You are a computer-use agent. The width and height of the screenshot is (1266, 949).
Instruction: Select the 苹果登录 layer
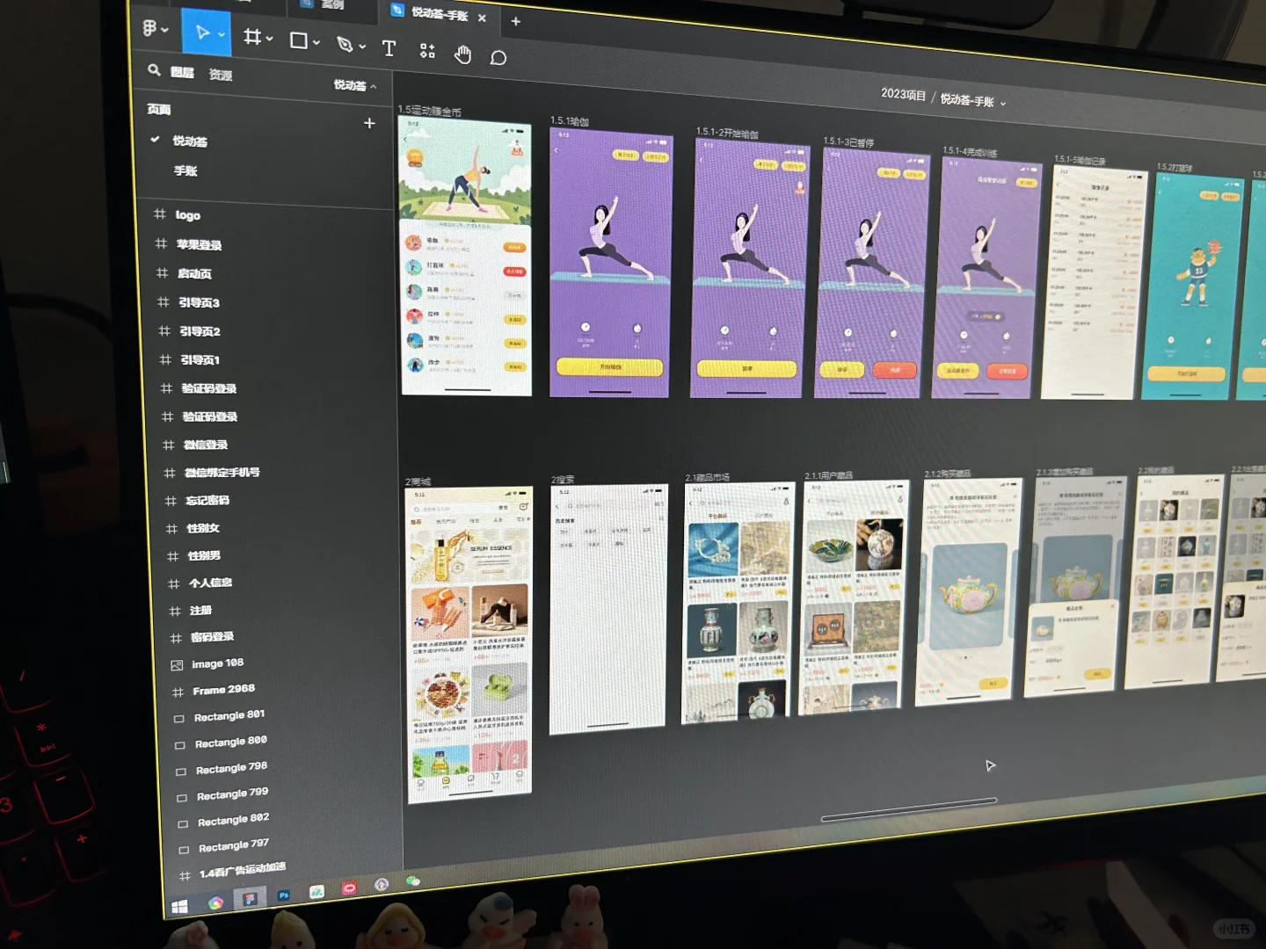200,245
